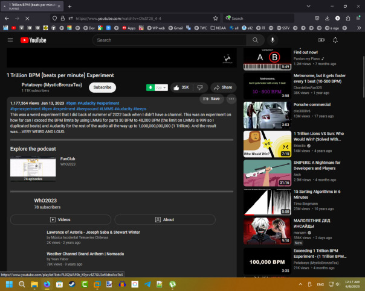Stop page loading with X button
The width and height of the screenshot is (365, 291).
[x=28, y=18]
